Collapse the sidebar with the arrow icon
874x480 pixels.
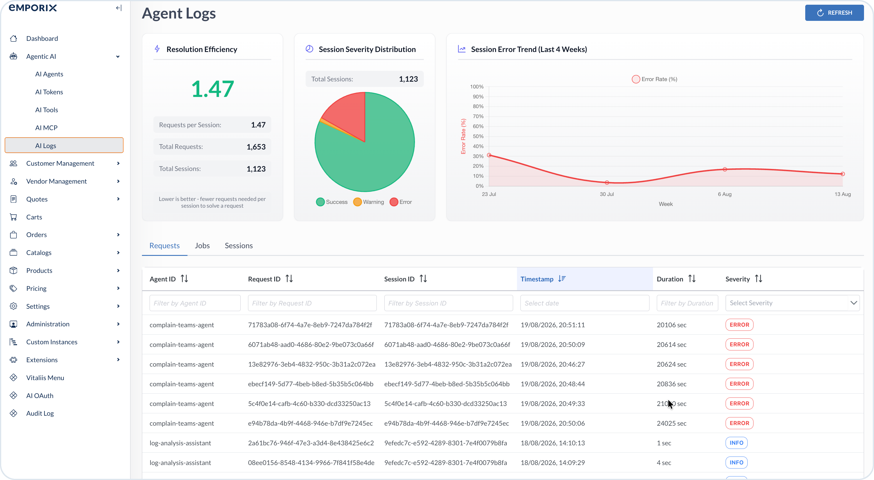click(x=118, y=8)
